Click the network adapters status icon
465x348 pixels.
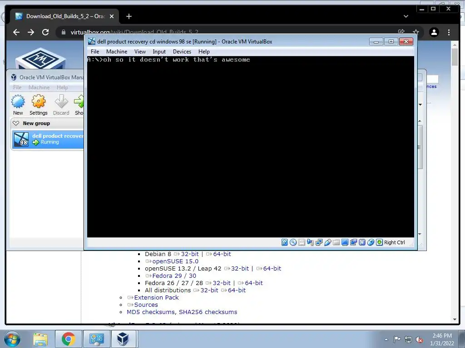[319, 242]
